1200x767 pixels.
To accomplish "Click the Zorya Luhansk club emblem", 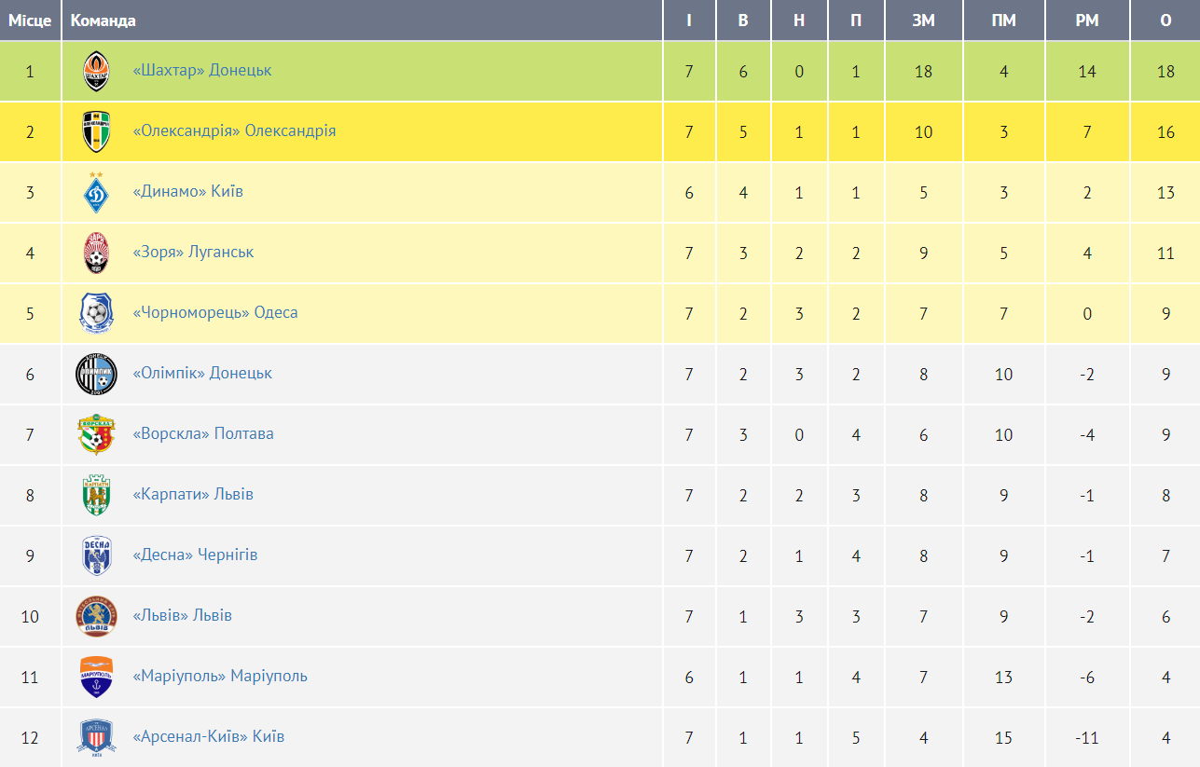I will click(x=96, y=253).
